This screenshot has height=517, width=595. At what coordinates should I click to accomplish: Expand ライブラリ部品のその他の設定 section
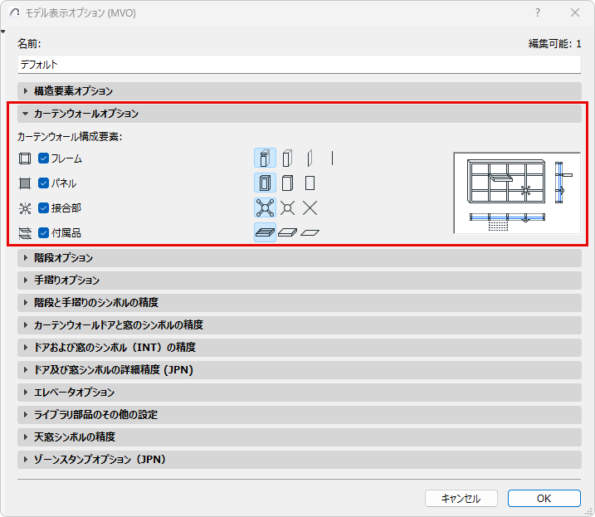click(300, 414)
